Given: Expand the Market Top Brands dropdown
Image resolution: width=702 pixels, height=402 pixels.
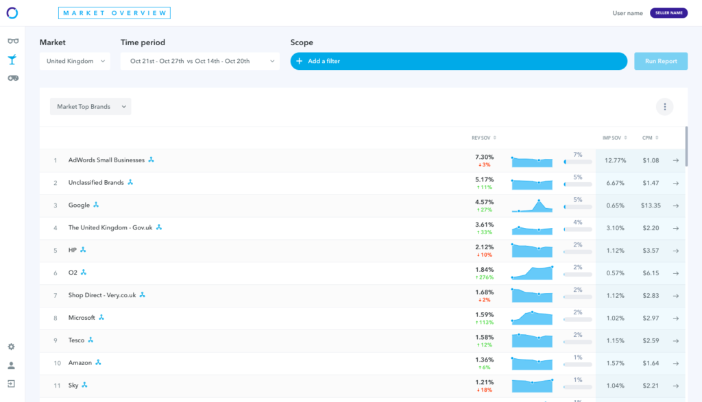Looking at the screenshot, I should (90, 106).
